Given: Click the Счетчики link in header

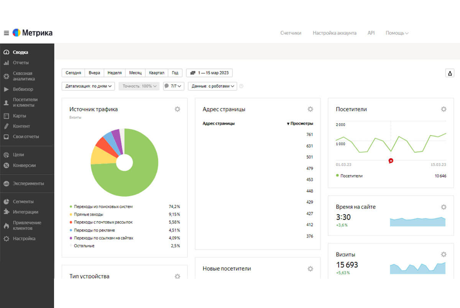Looking at the screenshot, I should pos(291,33).
